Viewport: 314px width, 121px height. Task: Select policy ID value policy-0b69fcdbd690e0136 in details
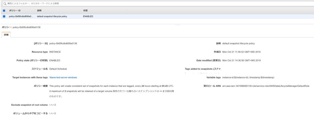click(63, 43)
